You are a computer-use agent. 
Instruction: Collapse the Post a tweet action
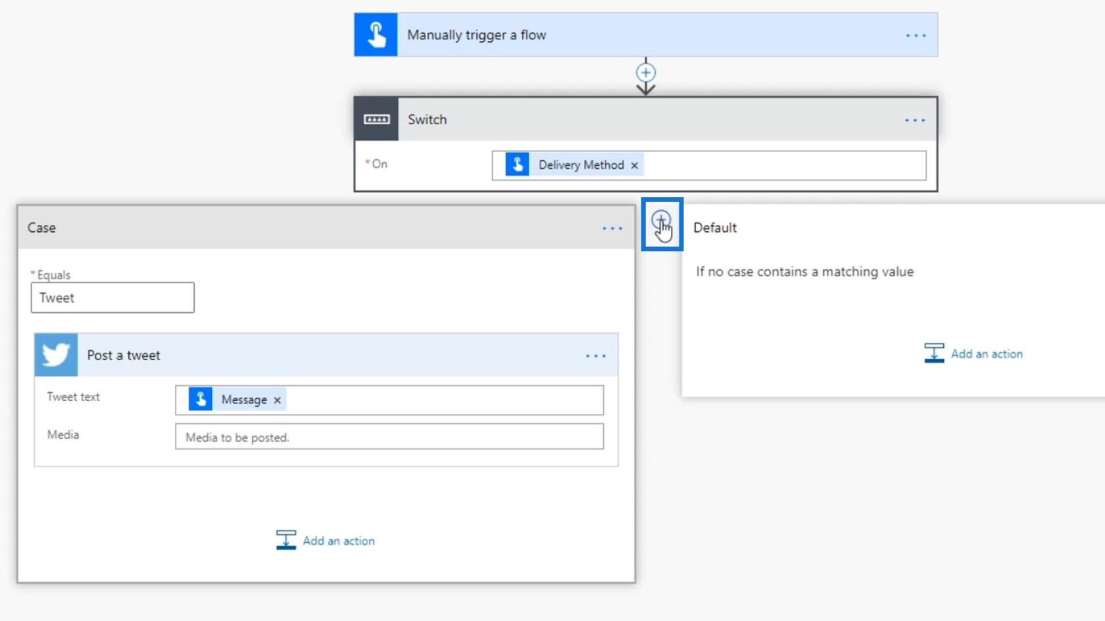[326, 355]
